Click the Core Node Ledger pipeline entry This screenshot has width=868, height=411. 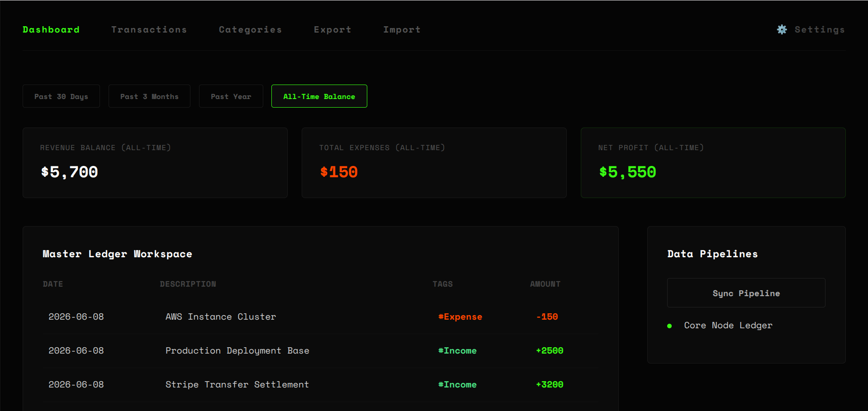[728, 326]
